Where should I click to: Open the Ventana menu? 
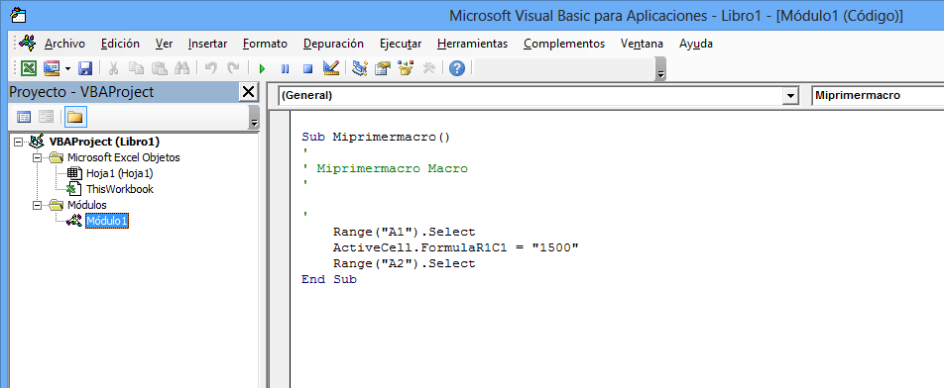coord(642,44)
